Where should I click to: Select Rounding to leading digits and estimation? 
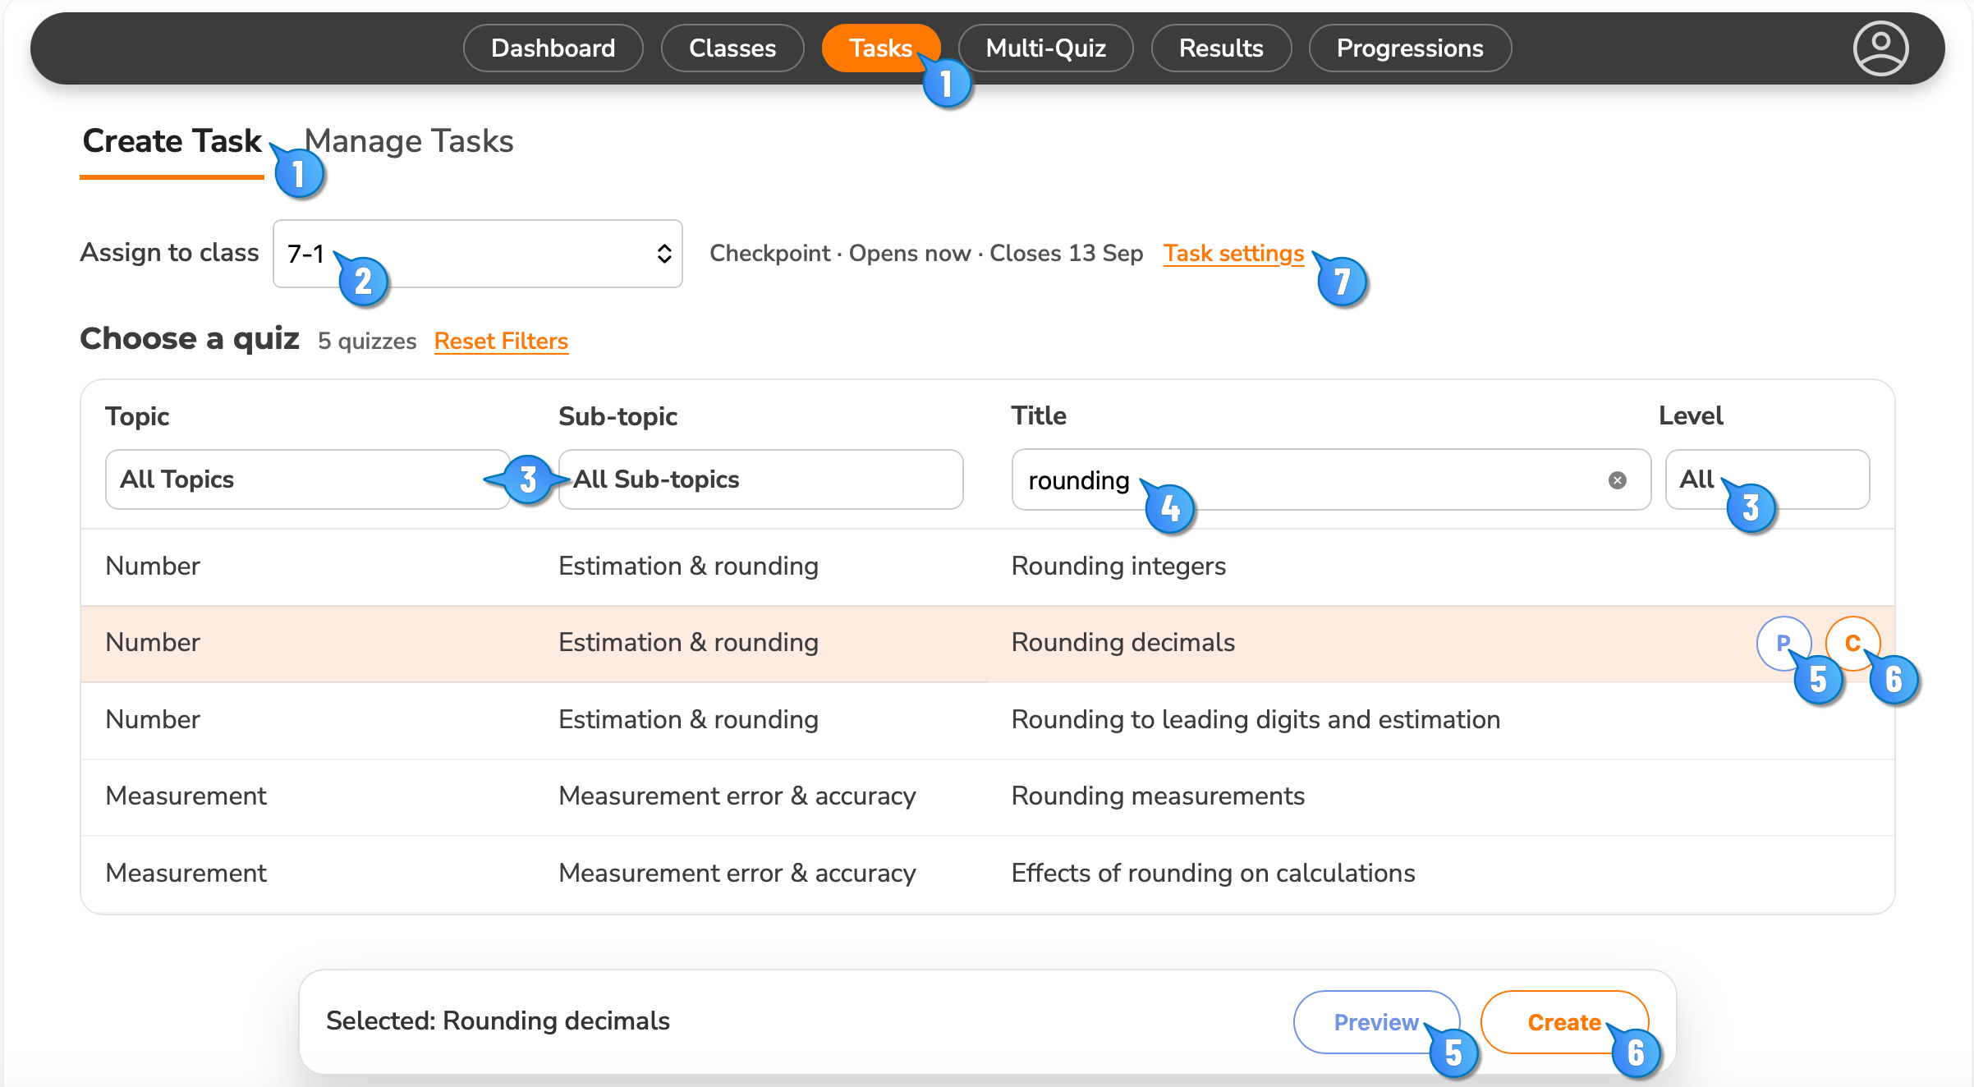(x=1256, y=720)
